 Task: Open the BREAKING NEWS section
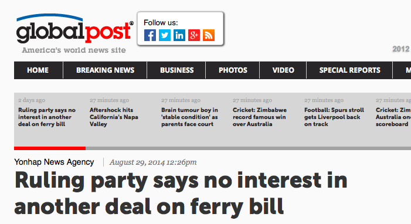(x=105, y=70)
